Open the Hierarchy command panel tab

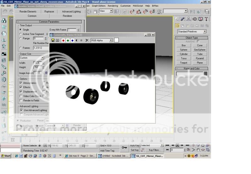pyautogui.click(x=189, y=19)
